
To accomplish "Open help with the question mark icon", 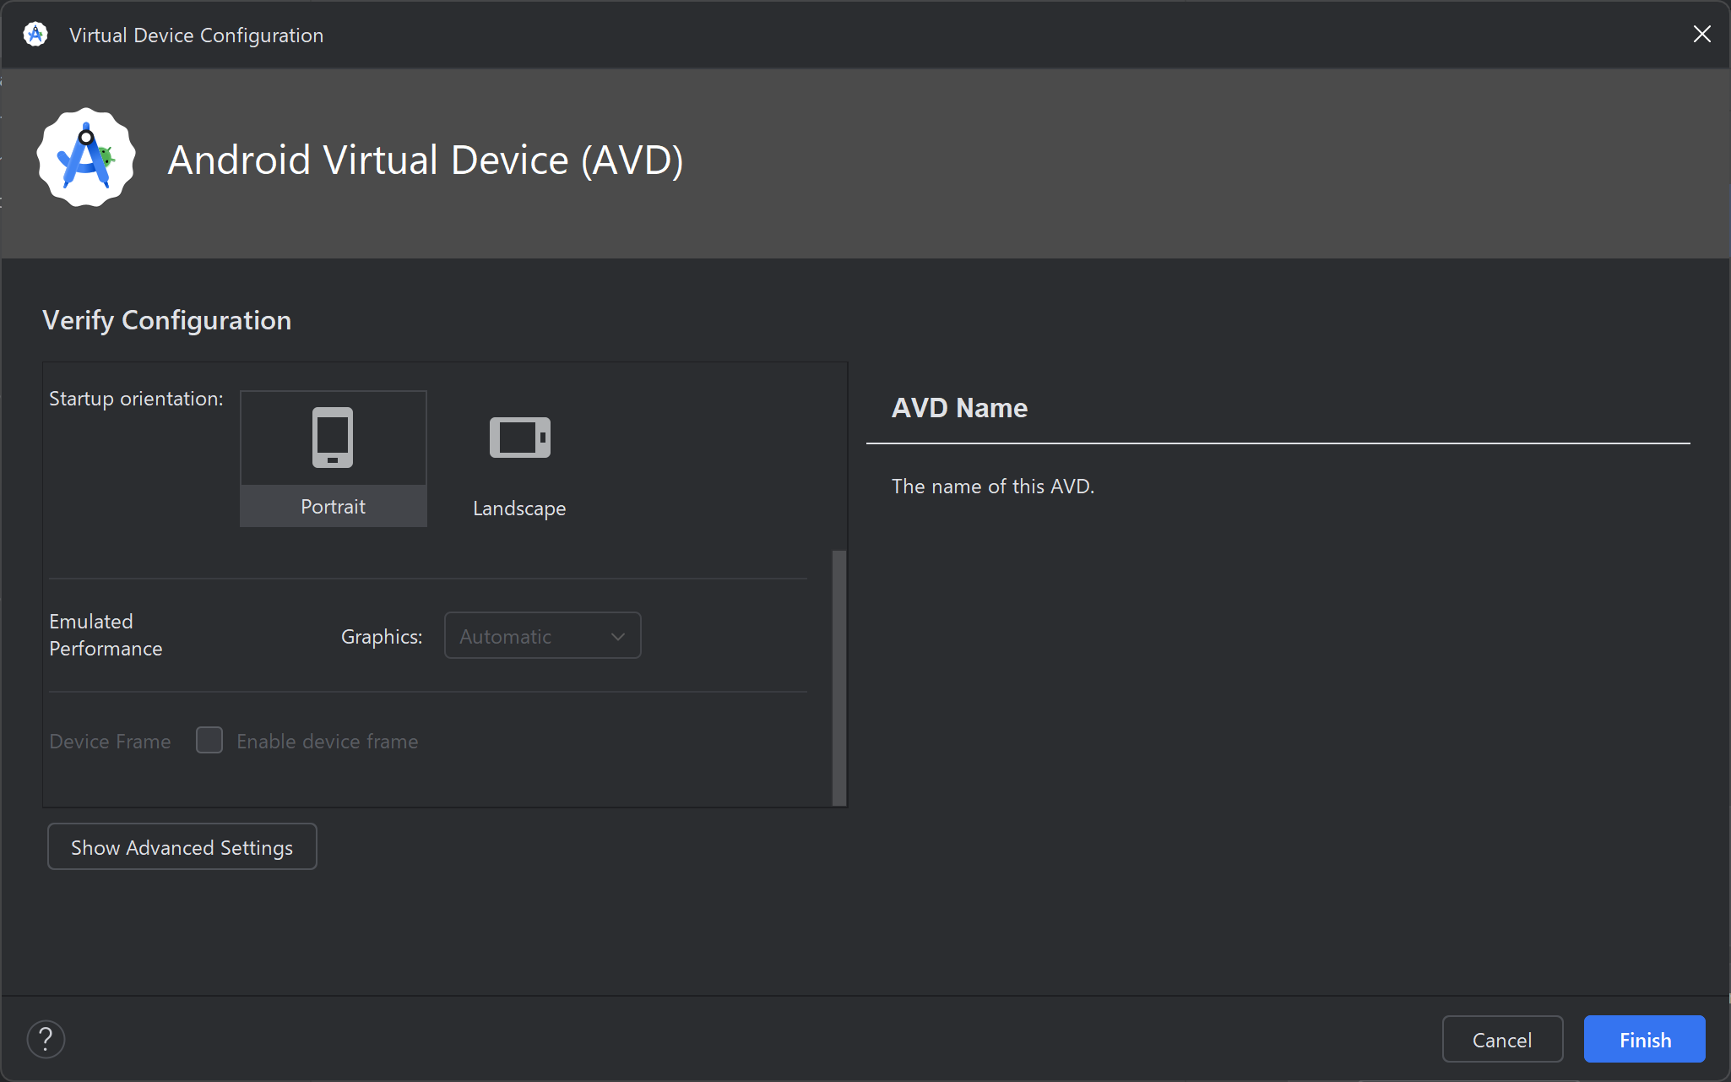I will click(x=46, y=1040).
